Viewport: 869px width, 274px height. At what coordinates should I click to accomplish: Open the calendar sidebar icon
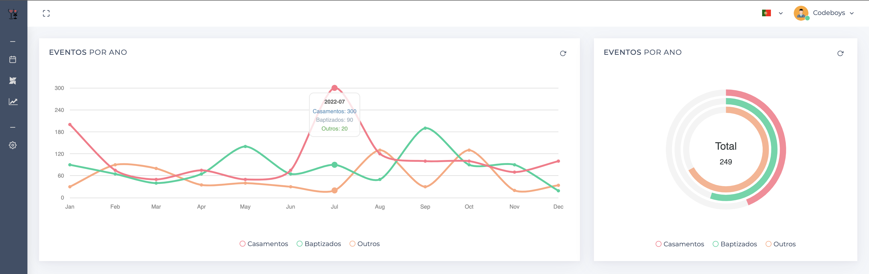13,60
